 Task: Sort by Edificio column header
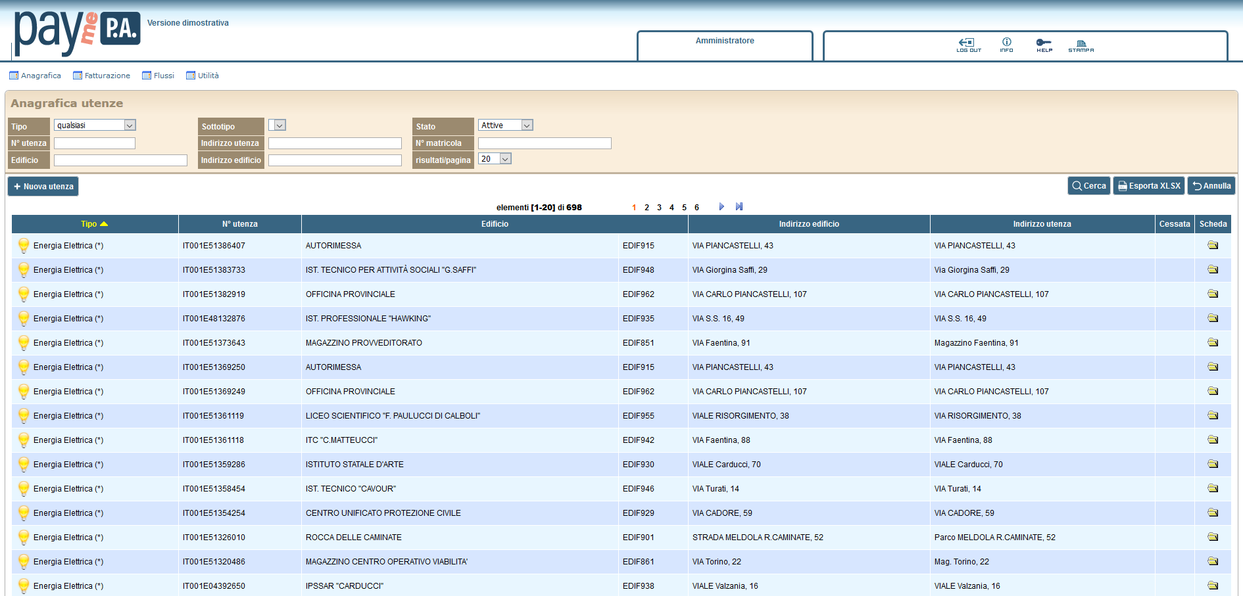coord(495,224)
